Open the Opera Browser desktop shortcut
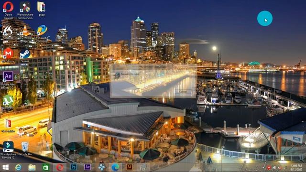The height and width of the screenshot is (172, 306). [x=8, y=10]
